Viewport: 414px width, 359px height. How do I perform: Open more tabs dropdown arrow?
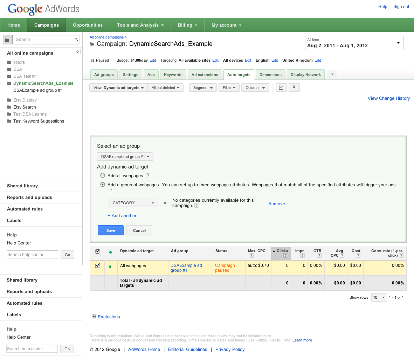pyautogui.click(x=332, y=74)
